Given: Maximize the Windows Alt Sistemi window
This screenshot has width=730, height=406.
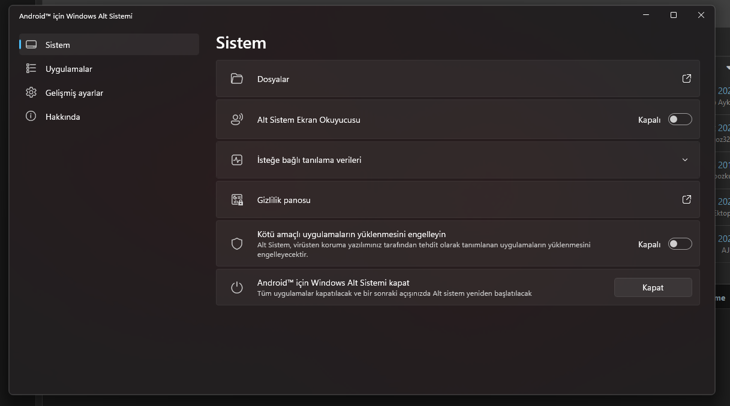Looking at the screenshot, I should click(x=674, y=16).
